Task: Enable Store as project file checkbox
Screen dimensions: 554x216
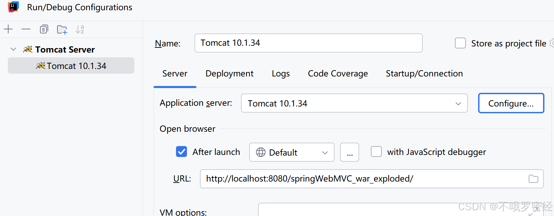Action: tap(460, 43)
